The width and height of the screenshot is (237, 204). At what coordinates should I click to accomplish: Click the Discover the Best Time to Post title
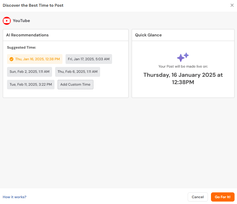[x=33, y=6]
